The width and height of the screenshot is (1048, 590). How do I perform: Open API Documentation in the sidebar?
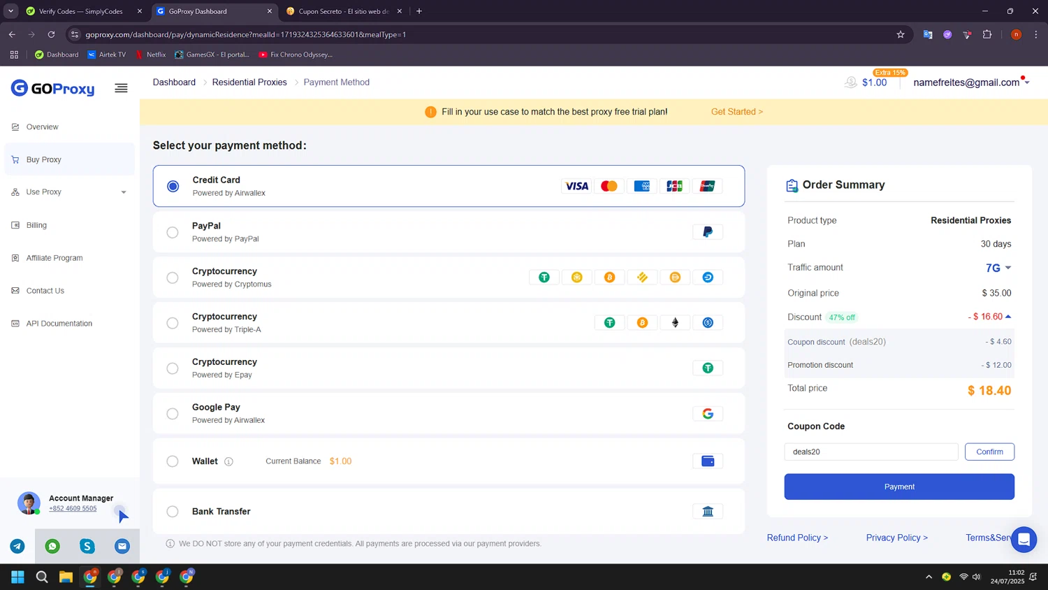[x=69, y=324]
